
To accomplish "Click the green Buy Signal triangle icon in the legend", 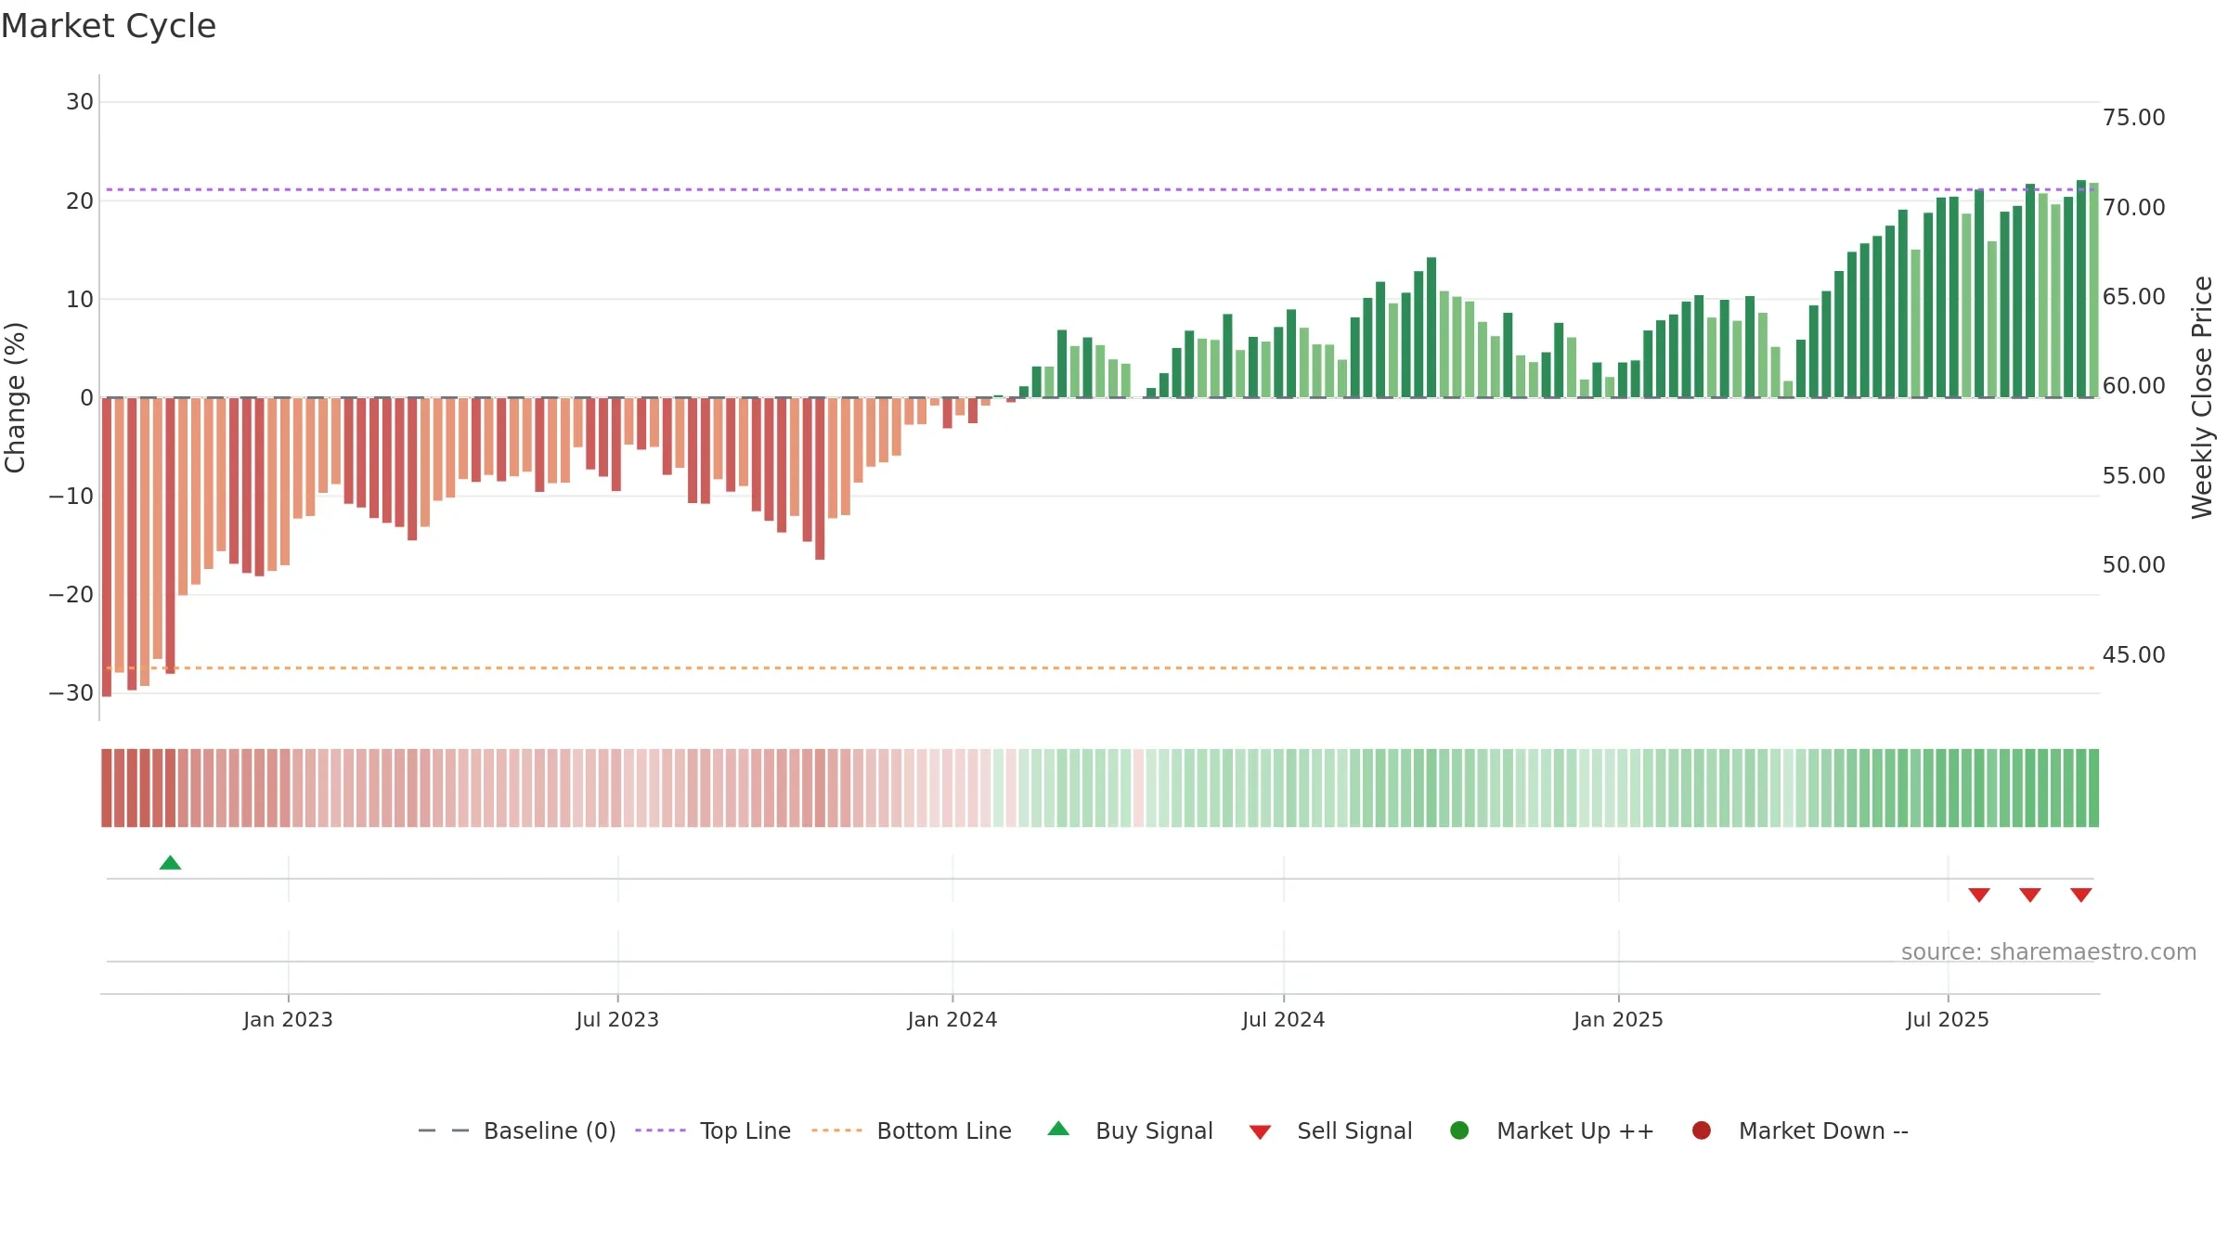I will tap(1058, 1129).
